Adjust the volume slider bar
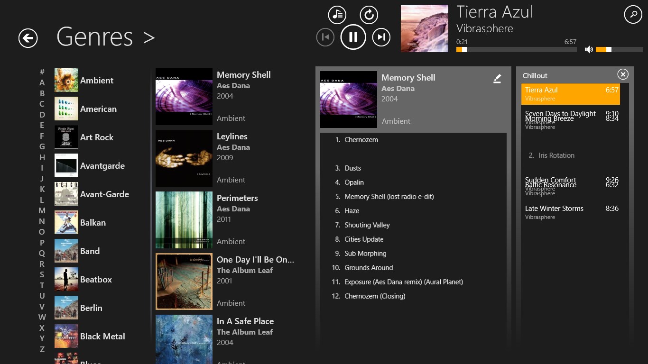 tap(619, 49)
